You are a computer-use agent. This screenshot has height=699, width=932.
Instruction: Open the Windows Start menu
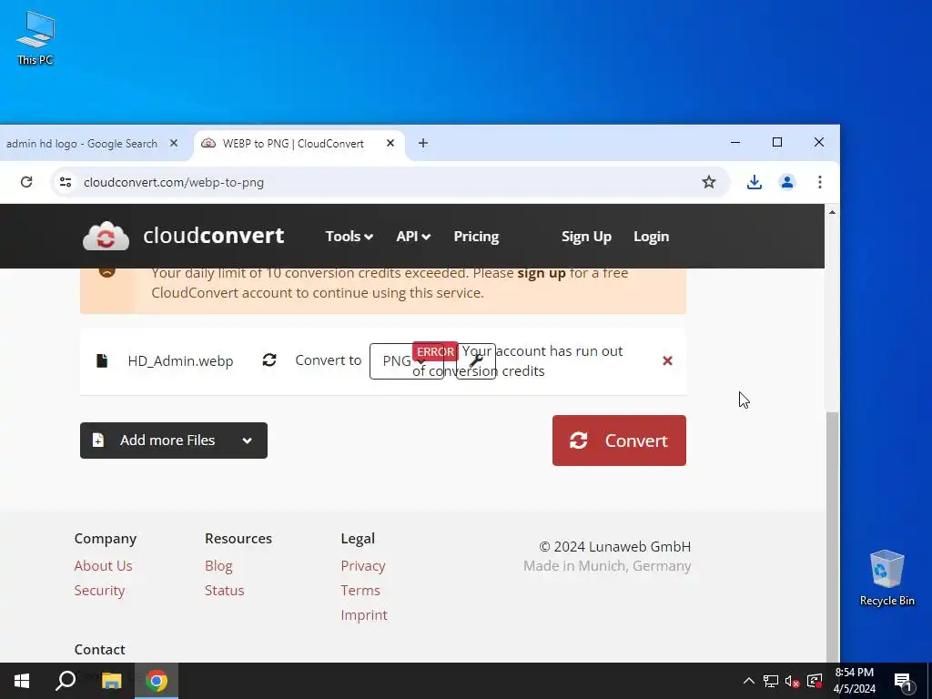22,681
